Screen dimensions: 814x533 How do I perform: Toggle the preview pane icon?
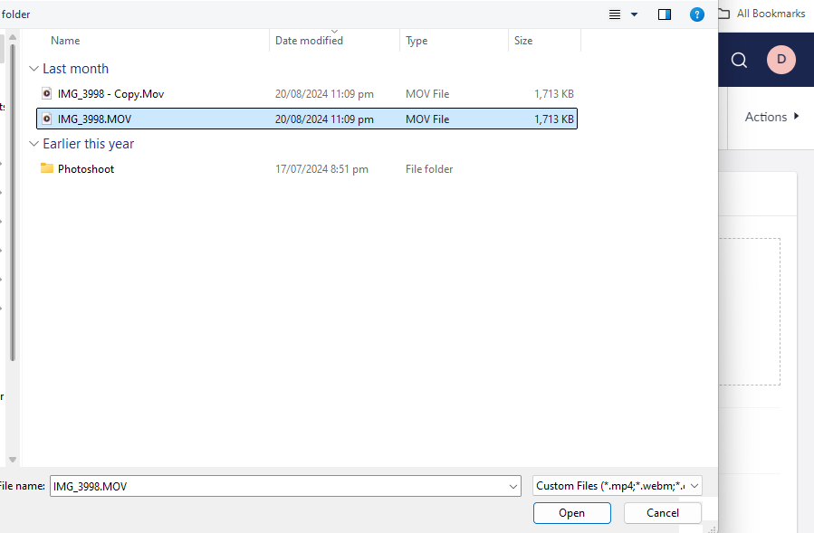point(665,14)
